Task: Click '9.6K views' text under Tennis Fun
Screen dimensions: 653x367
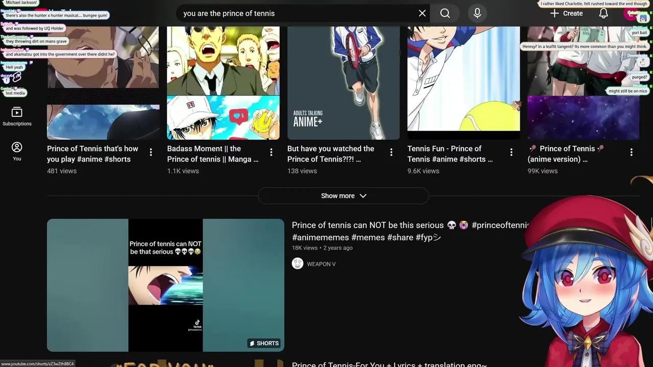Action: click(x=423, y=171)
